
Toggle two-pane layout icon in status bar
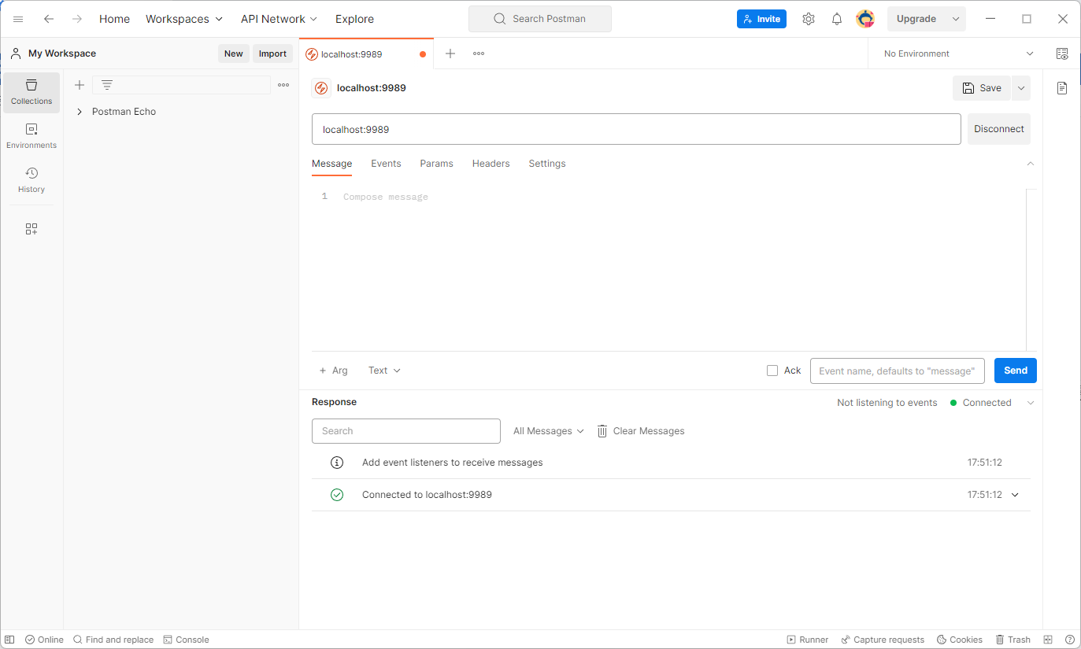(x=1048, y=640)
